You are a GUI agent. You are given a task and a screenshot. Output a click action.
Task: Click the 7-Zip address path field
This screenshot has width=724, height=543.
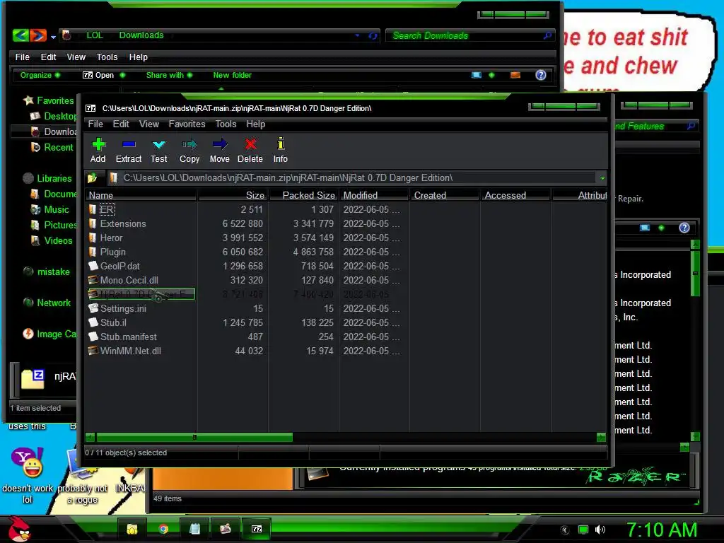tap(354, 177)
